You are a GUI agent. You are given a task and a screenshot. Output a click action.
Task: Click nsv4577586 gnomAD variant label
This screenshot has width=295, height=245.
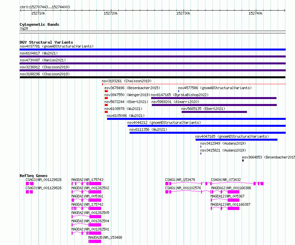(x=215, y=88)
